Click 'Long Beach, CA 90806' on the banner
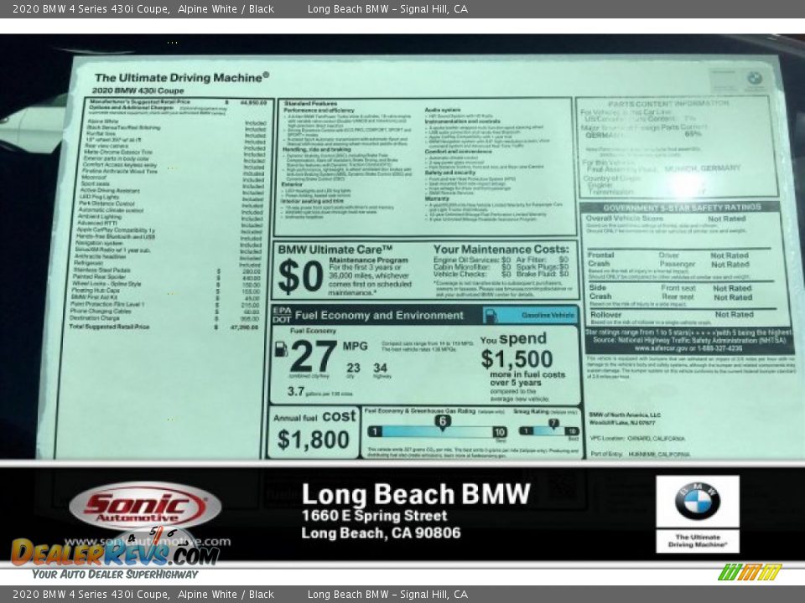Viewport: 805px width, 603px height. tap(381, 533)
